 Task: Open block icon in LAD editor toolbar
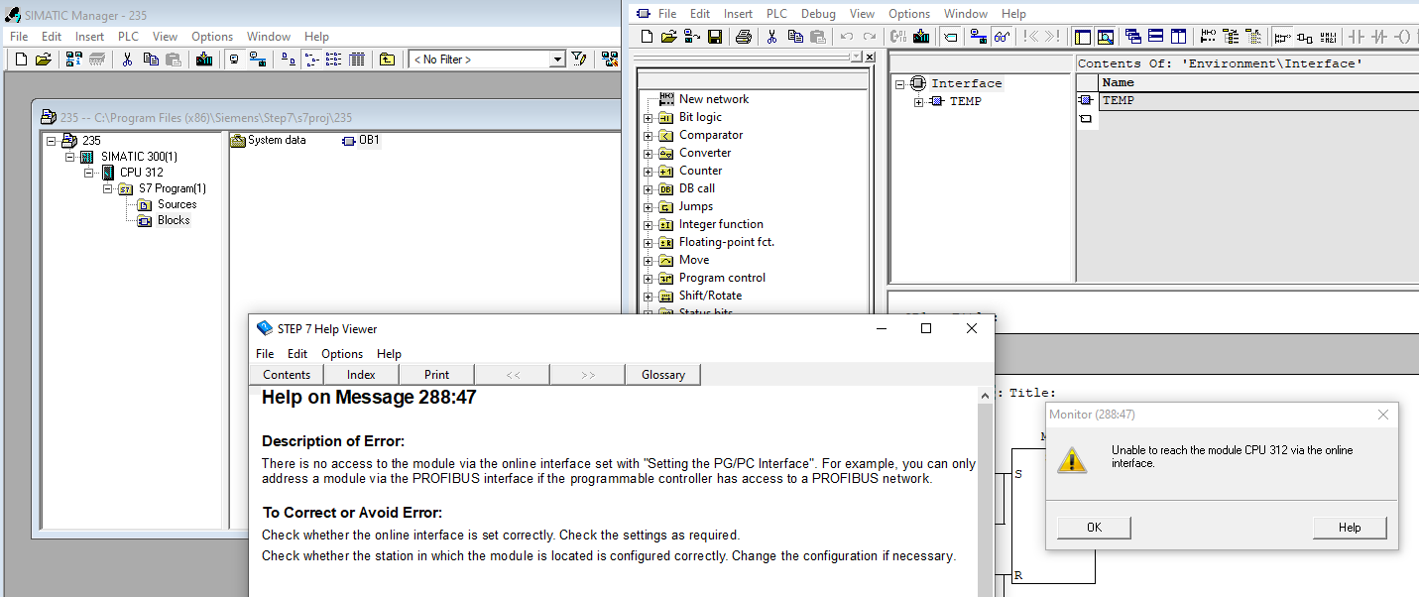click(x=668, y=37)
